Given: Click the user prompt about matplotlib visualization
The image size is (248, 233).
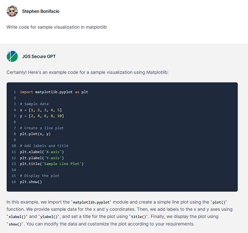Looking at the screenshot, I should coord(57,27).
